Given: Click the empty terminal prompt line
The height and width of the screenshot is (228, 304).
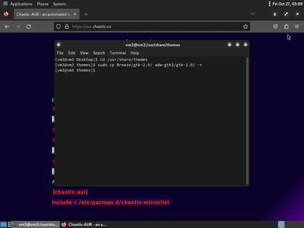Looking at the screenshot, I should point(75,70).
